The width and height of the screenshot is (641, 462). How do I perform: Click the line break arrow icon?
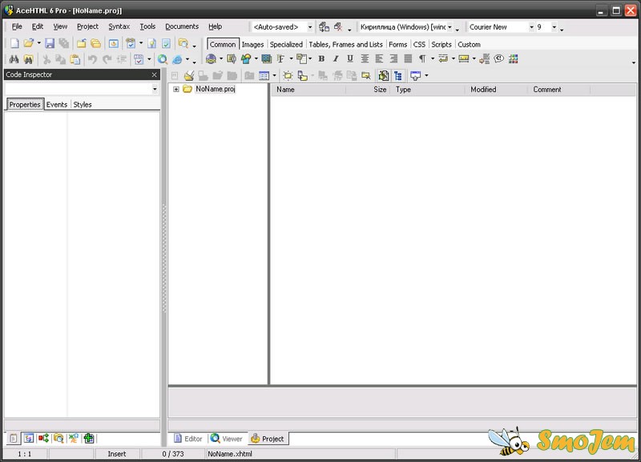point(443,58)
